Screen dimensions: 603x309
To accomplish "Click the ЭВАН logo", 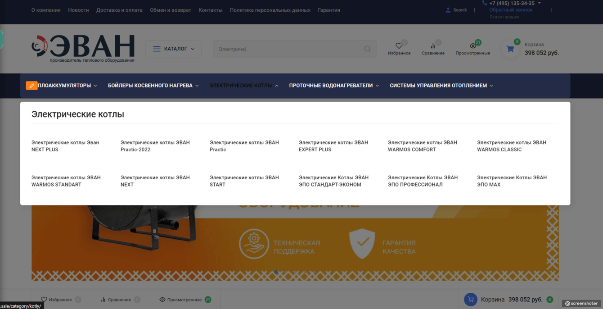I will (x=83, y=48).
